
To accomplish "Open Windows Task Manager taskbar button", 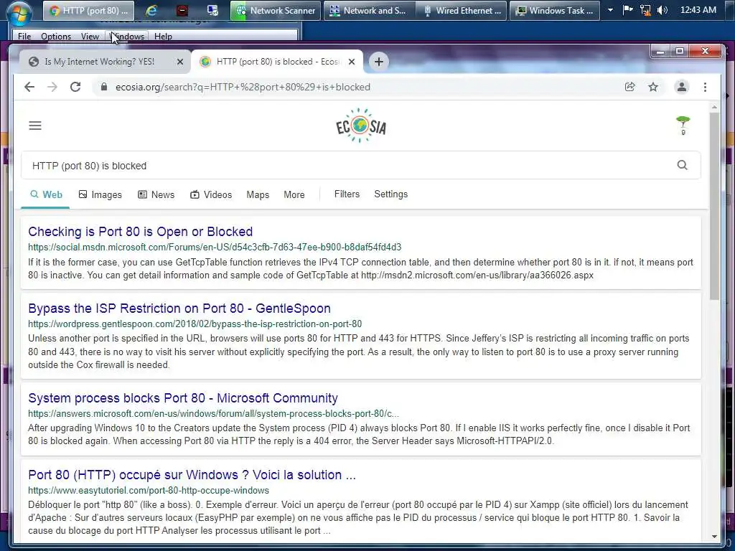I will pos(555,10).
